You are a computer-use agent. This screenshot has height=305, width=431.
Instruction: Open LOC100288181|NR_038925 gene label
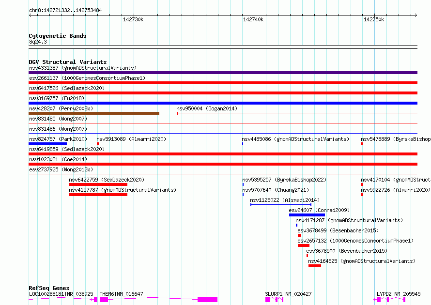coord(61,294)
